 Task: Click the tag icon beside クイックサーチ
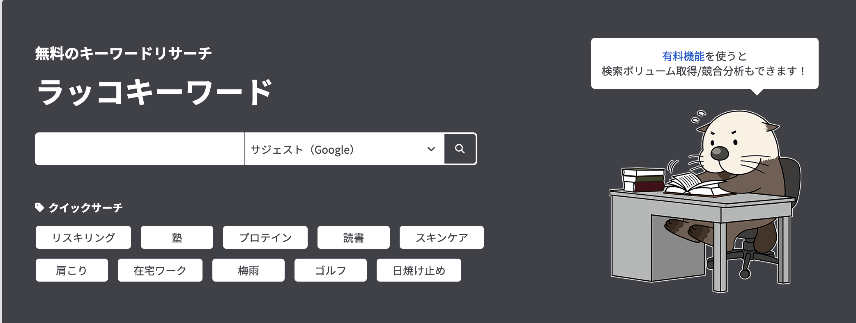coord(39,207)
